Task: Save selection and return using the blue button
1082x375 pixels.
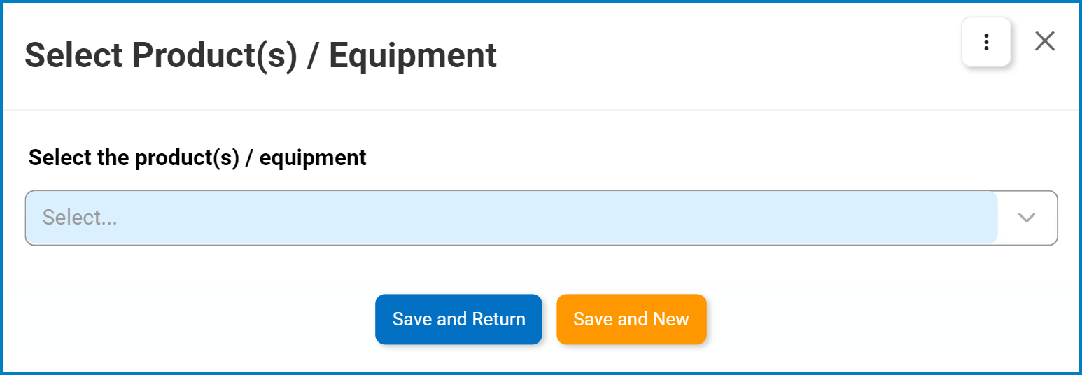Action: [x=458, y=319]
